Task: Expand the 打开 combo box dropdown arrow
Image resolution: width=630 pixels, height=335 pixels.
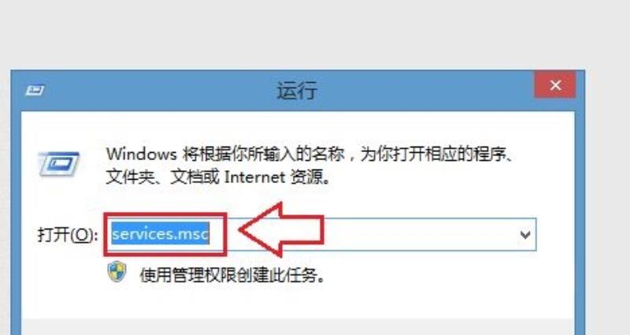Action: coord(525,234)
